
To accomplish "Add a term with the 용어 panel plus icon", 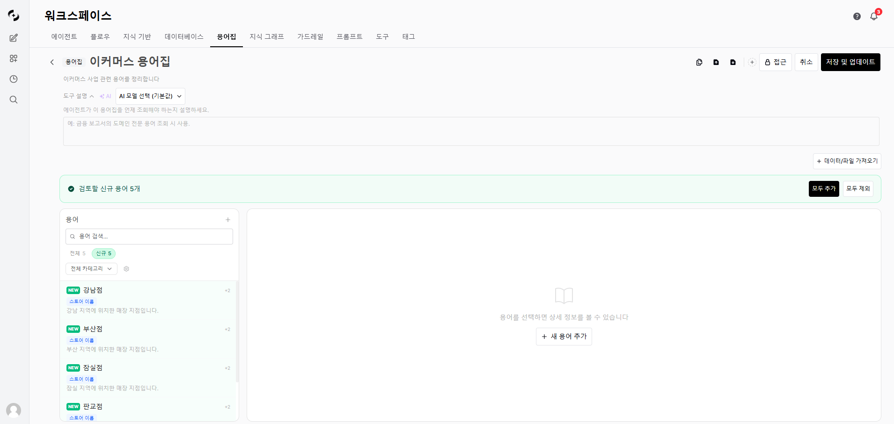I will (x=228, y=220).
